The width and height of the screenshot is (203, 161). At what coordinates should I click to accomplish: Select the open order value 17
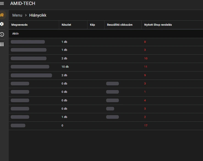point(146,126)
